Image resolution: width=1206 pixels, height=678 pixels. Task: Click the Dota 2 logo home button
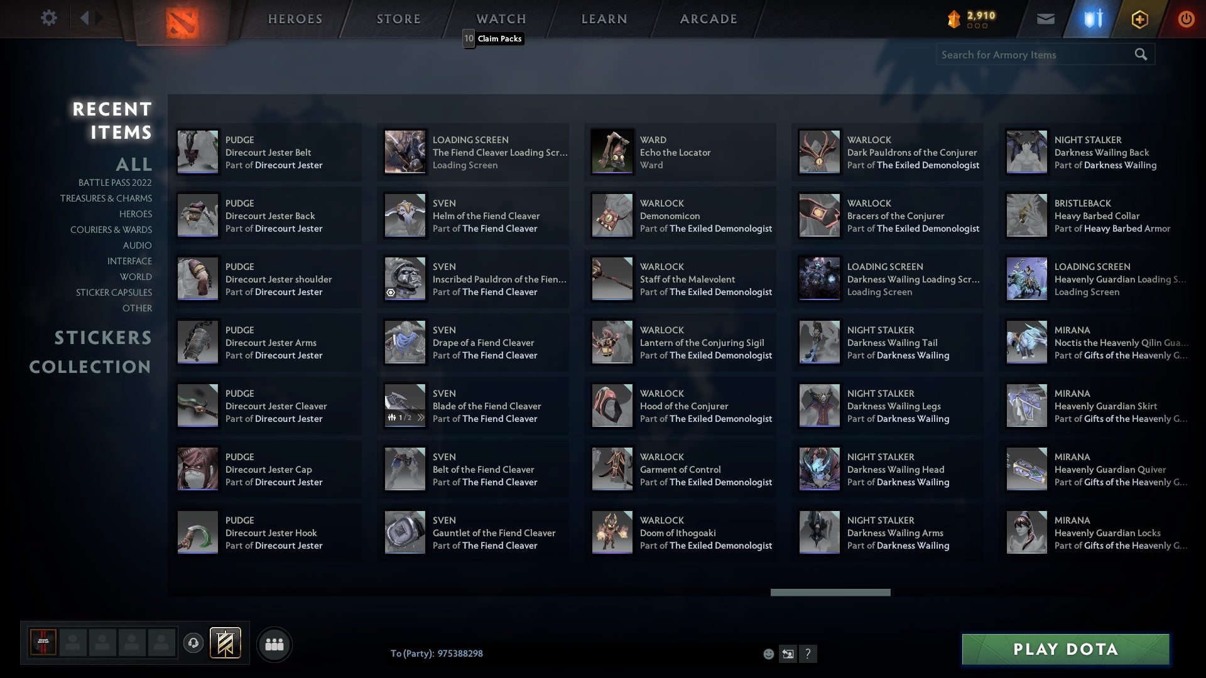(182, 23)
